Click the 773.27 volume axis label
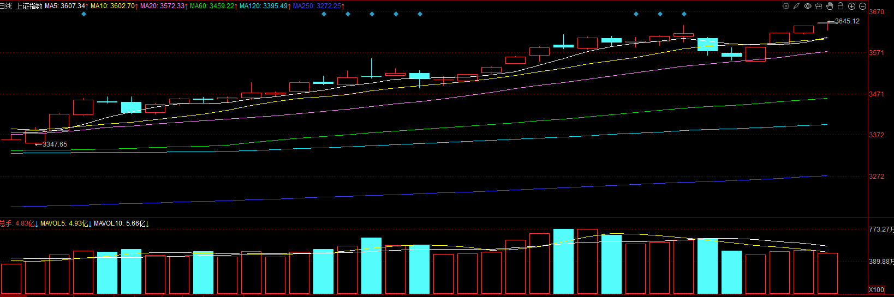894x297 pixels. pos(881,229)
